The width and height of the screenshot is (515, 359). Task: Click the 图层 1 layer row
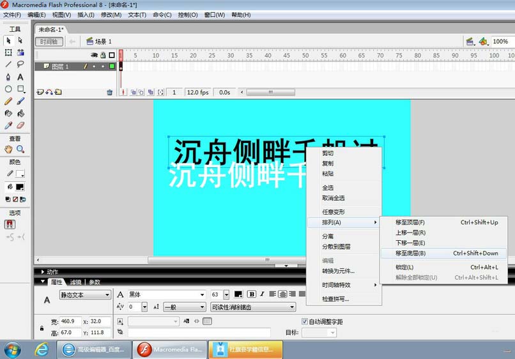coord(75,66)
